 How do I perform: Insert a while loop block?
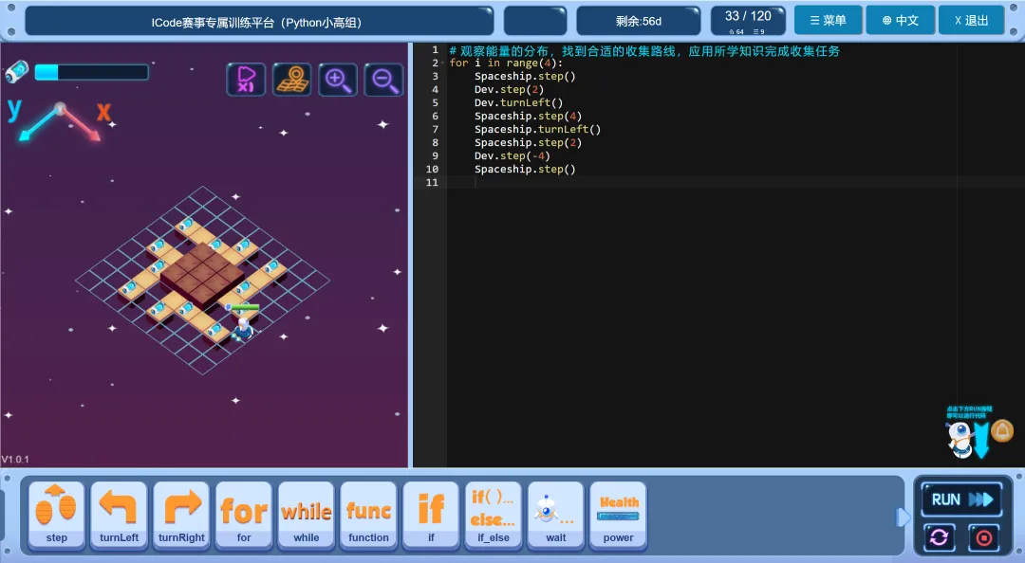(x=306, y=516)
